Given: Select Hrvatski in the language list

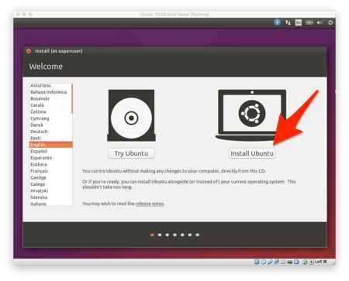Looking at the screenshot, I should [50, 190].
